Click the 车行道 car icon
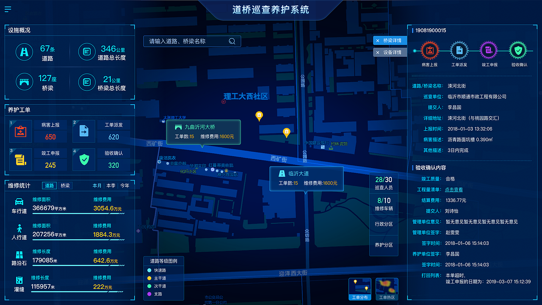The height and width of the screenshot is (305, 542). coord(19,201)
